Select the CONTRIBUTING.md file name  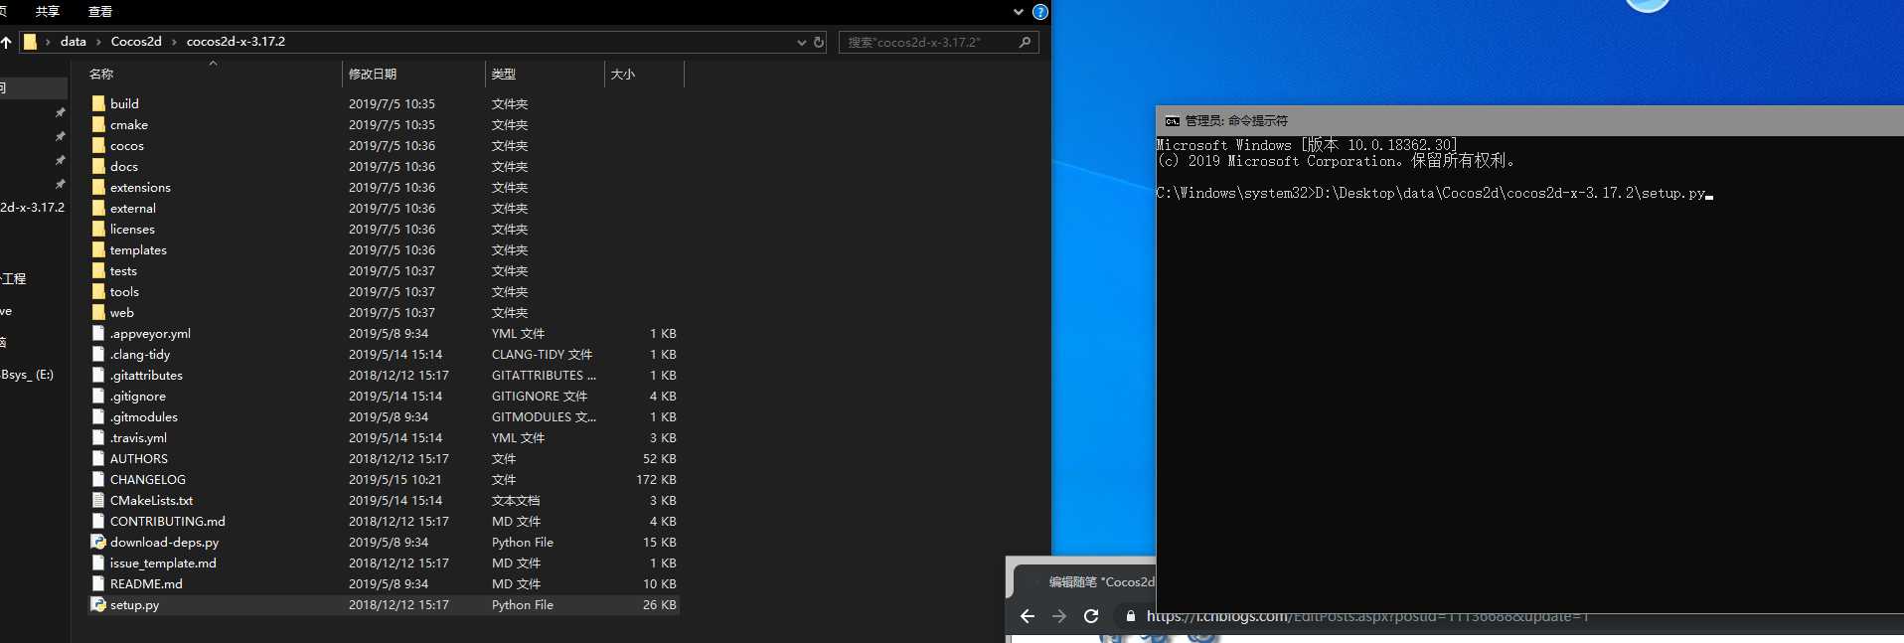click(x=168, y=521)
